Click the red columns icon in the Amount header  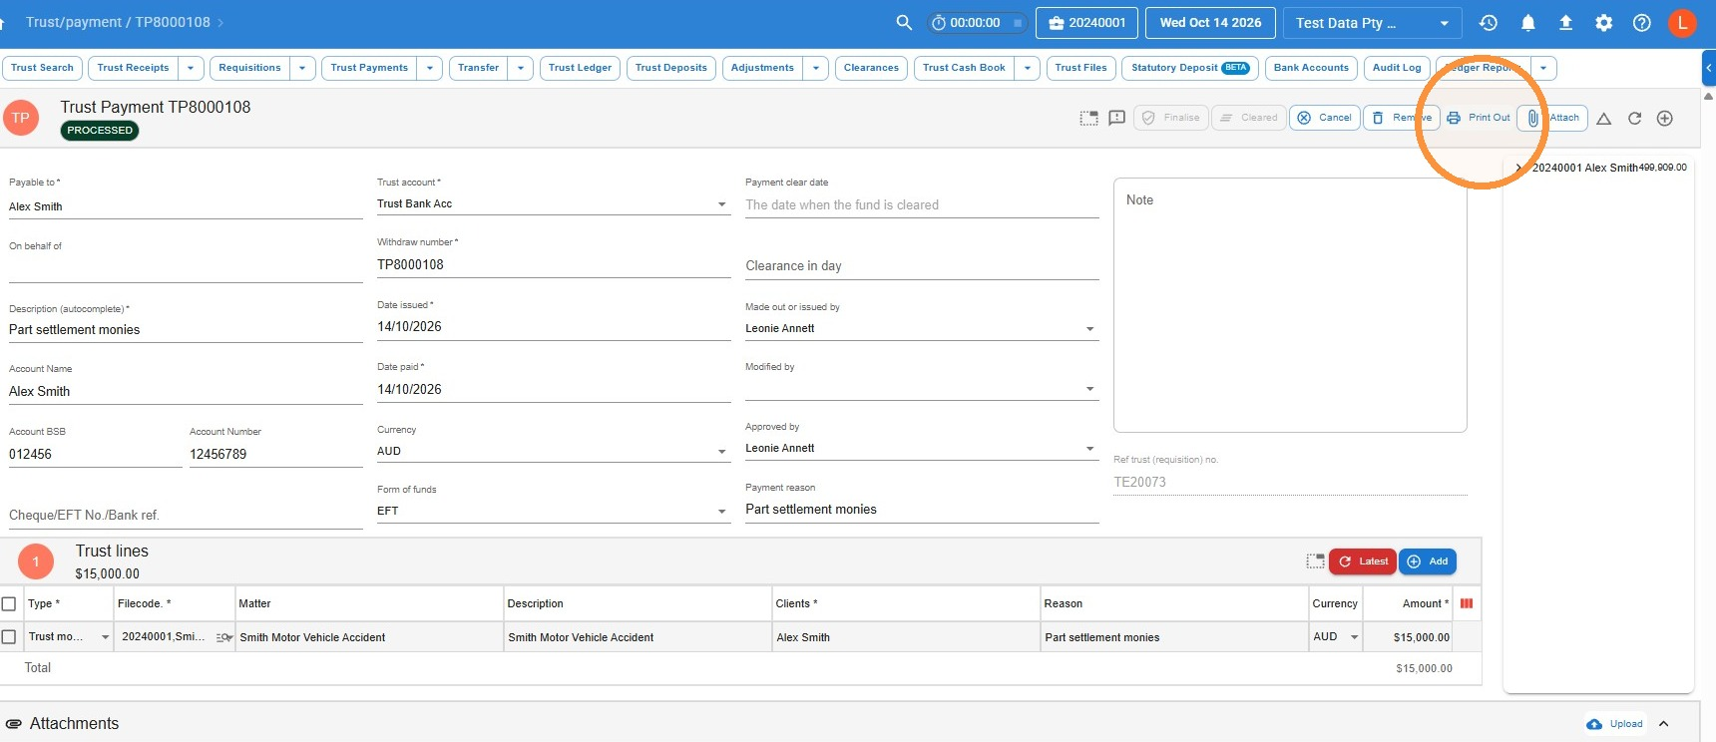(1466, 603)
